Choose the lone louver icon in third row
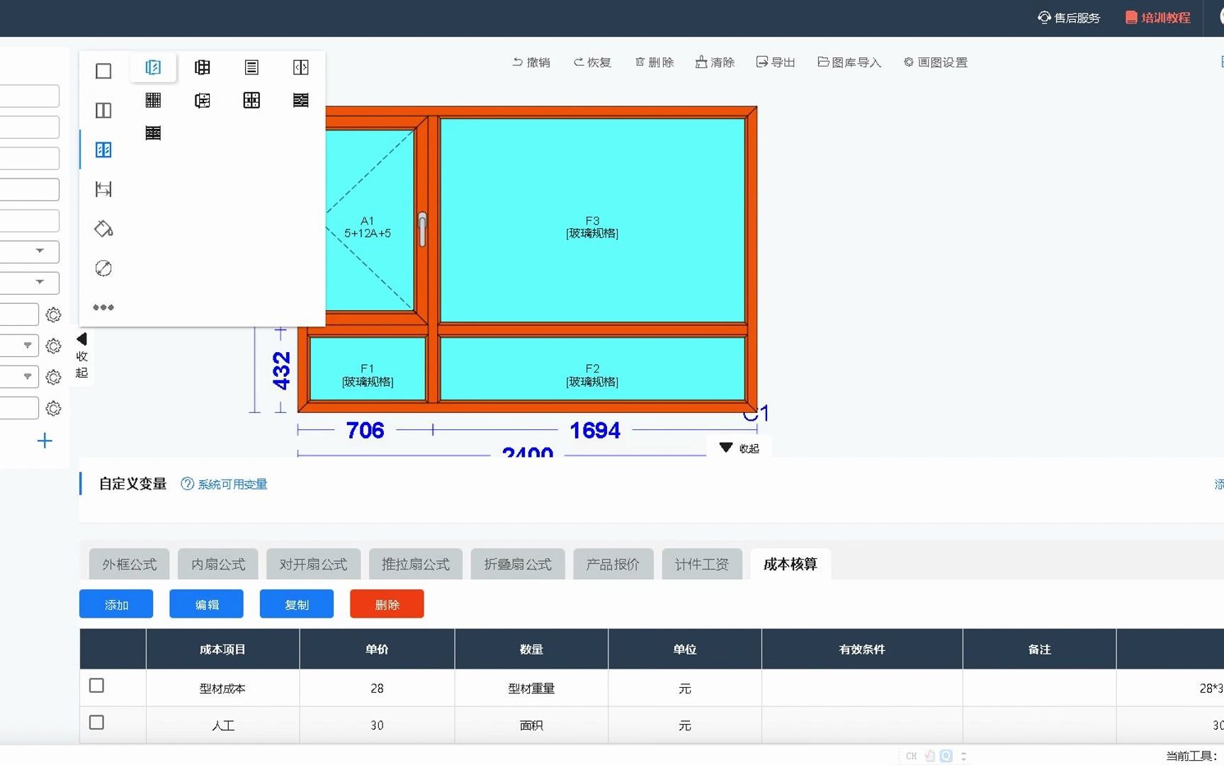The image size is (1224, 765). click(153, 132)
